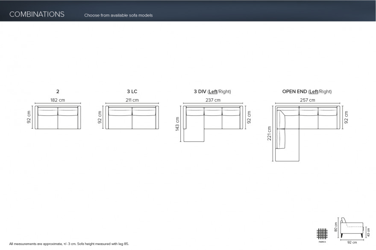
Task: Click the FABRICS caption text
Action: pos(322,242)
